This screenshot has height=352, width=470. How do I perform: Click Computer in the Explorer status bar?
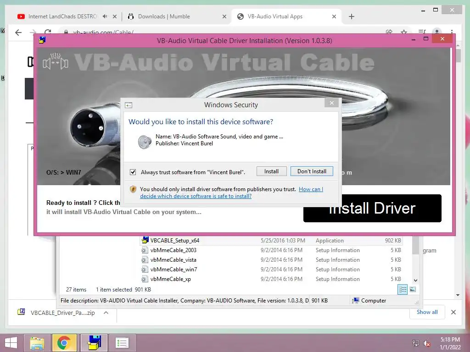[369, 301]
